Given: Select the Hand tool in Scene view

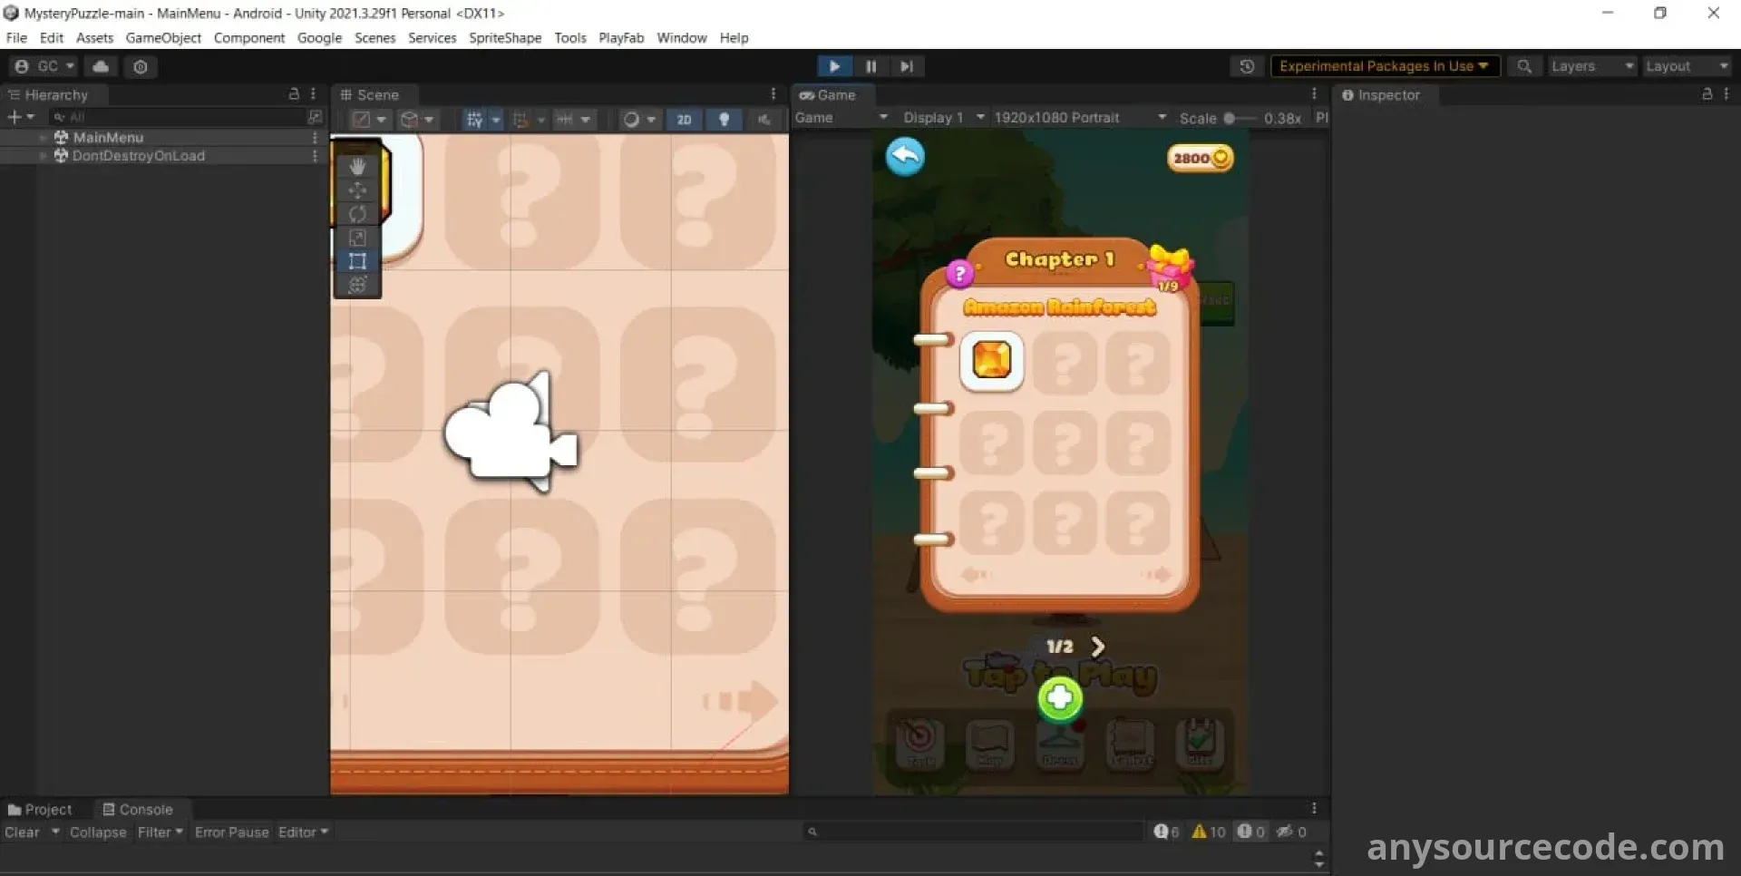Looking at the screenshot, I should [x=357, y=166].
